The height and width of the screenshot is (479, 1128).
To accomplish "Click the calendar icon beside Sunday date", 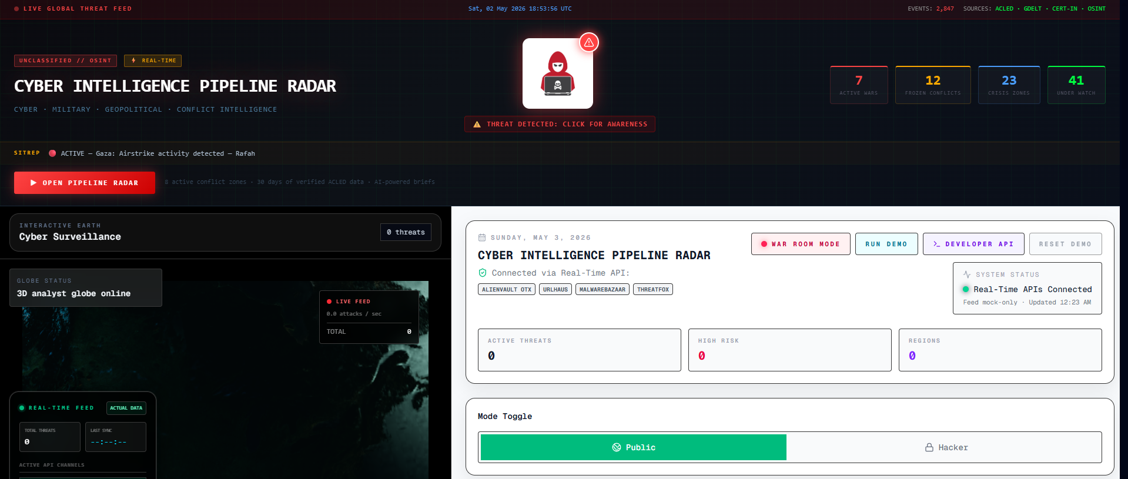I will [x=482, y=237].
